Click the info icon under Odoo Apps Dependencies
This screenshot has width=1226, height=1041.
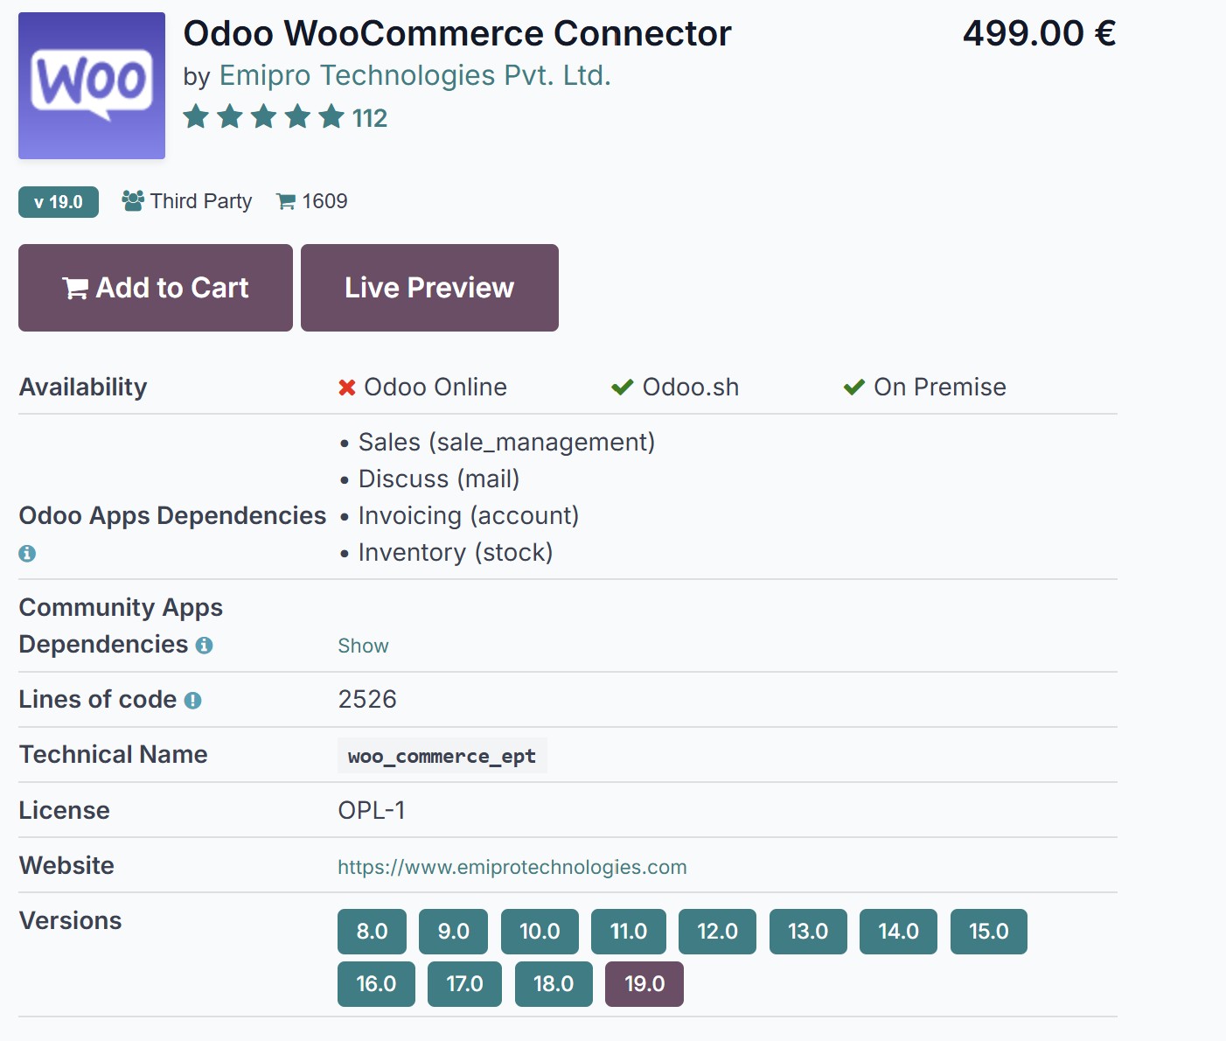point(26,553)
